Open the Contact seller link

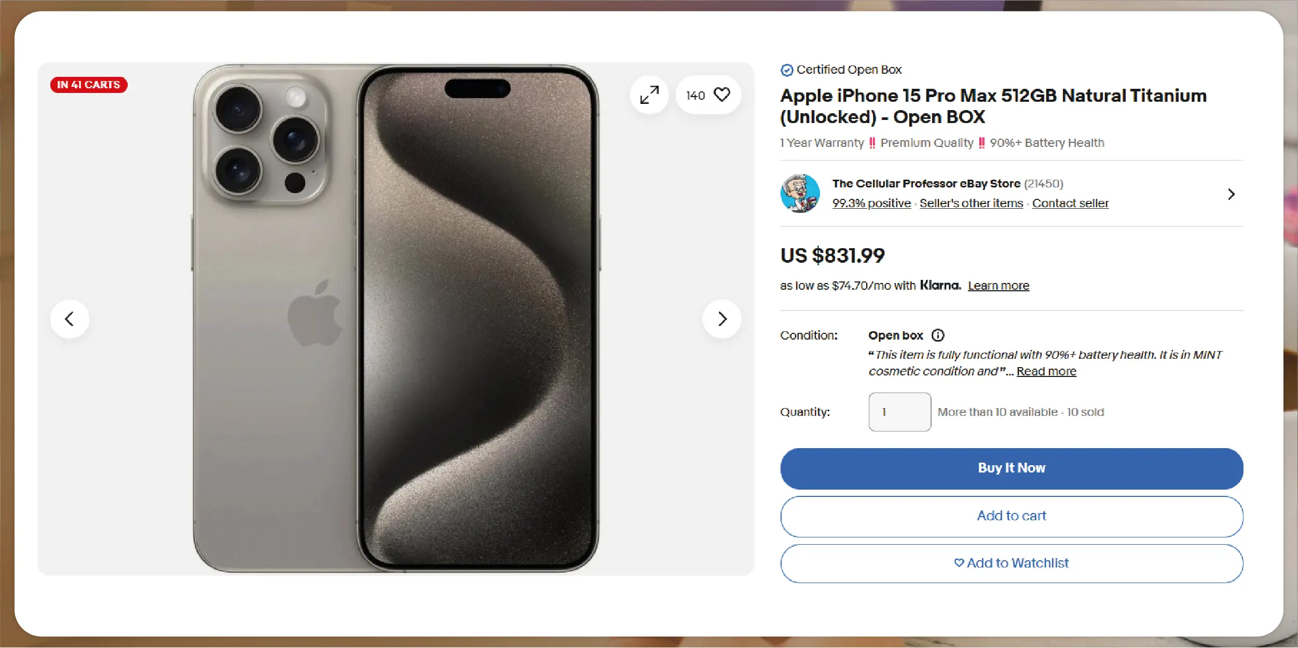(x=1070, y=203)
